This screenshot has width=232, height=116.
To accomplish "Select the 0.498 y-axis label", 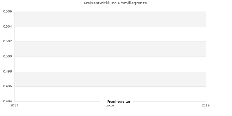I will [x=8, y=72].
